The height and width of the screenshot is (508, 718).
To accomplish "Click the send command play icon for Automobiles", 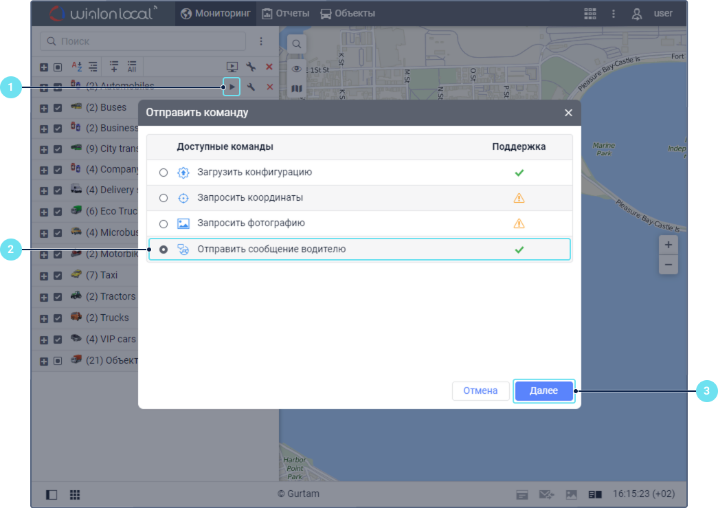I will [x=232, y=87].
